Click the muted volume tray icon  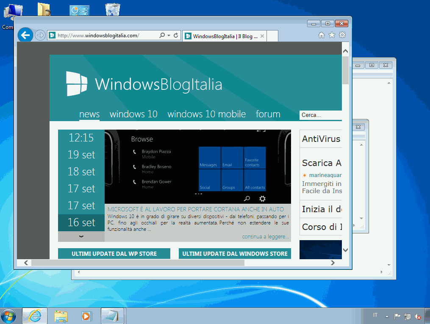click(418, 316)
